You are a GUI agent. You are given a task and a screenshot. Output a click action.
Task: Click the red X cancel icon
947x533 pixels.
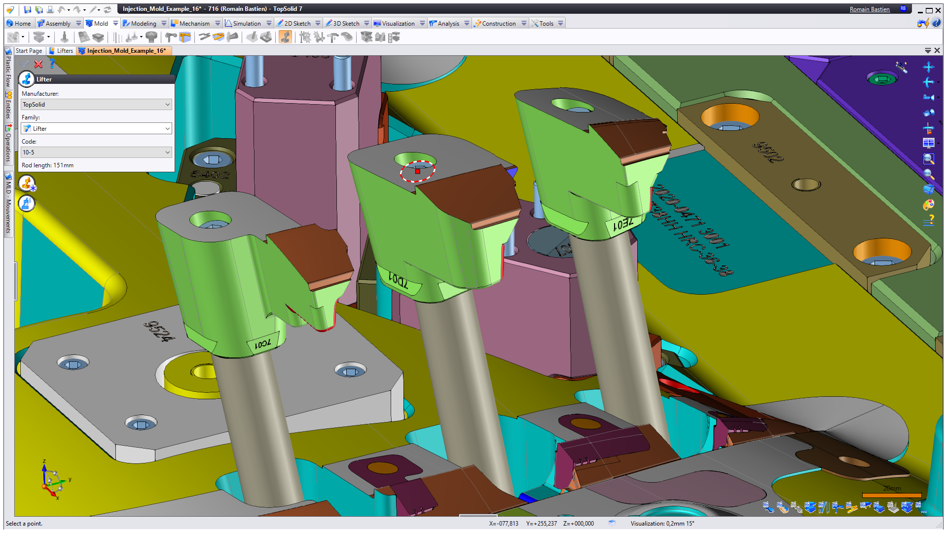tap(38, 64)
